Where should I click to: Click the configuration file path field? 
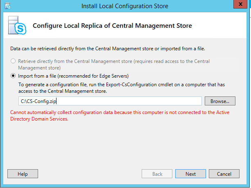(x=110, y=101)
